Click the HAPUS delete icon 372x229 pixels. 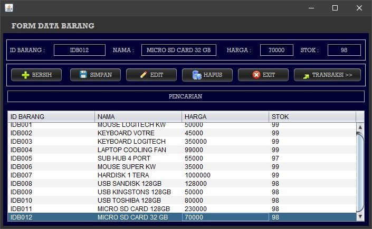[x=197, y=75]
